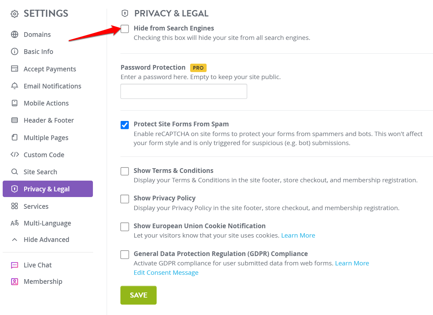
Task: Focus the Password Protection input field
Action: pos(184,91)
